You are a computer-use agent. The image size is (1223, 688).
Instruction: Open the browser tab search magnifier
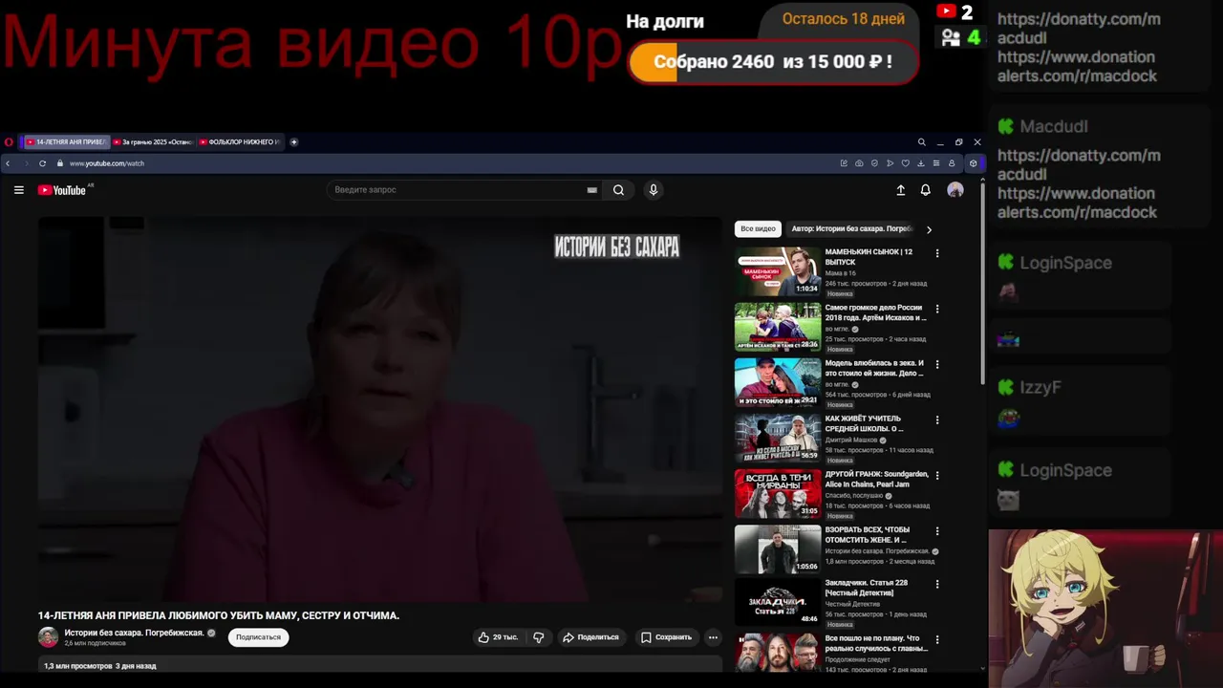[921, 142]
